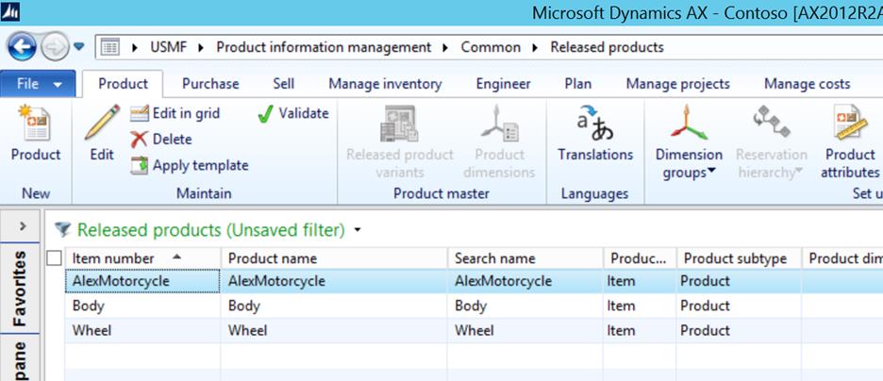The image size is (883, 381).
Task: Click Product information management in breadcrumb
Action: (324, 47)
